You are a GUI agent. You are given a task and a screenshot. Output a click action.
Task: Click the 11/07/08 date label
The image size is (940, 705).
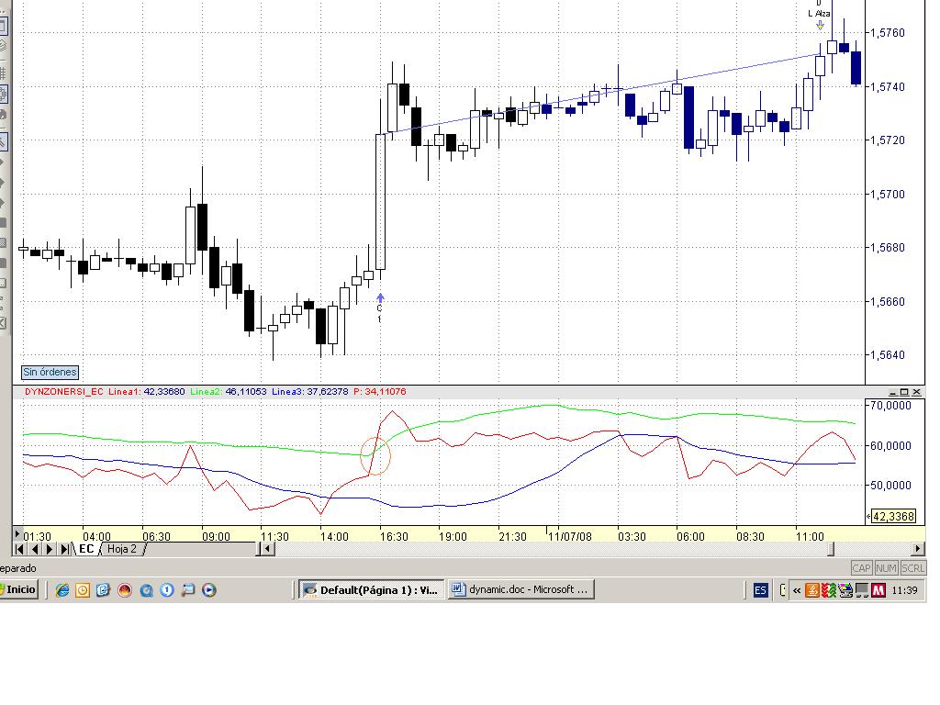[569, 536]
